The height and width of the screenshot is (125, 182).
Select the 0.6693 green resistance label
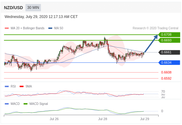click(169, 40)
